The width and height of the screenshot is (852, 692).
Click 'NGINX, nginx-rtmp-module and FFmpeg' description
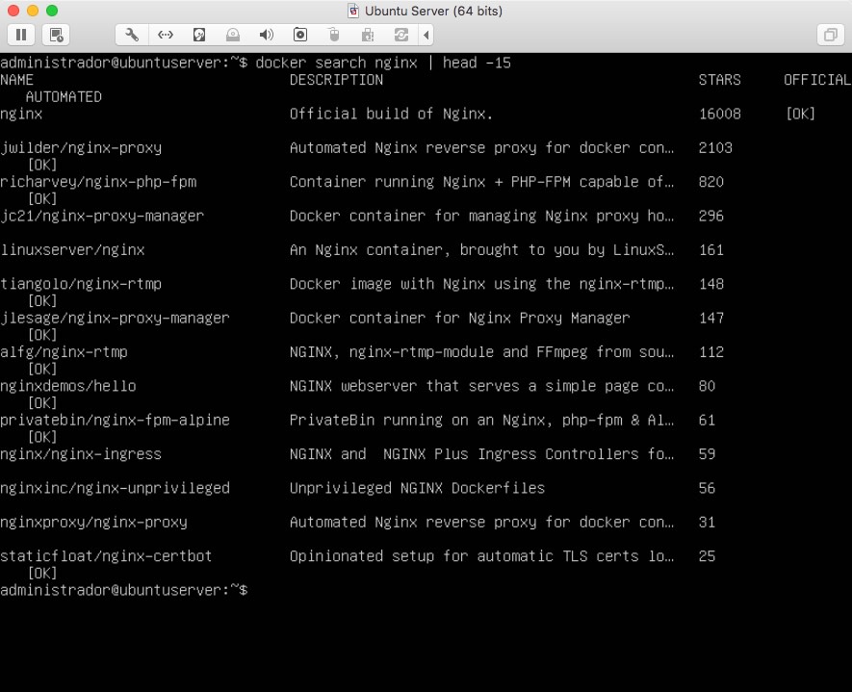pos(438,352)
